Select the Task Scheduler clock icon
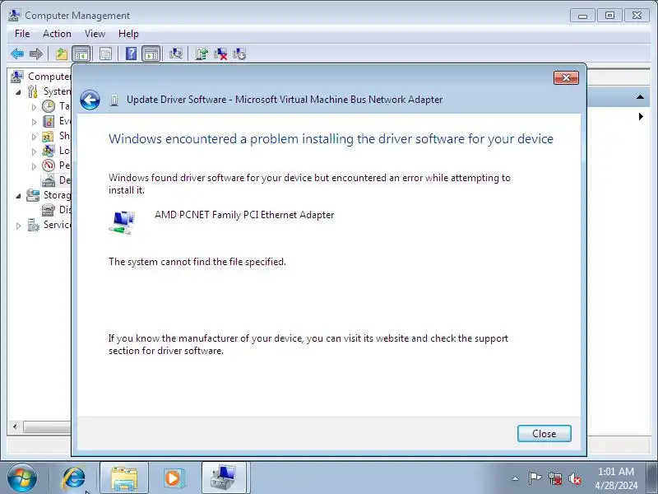 (x=49, y=106)
